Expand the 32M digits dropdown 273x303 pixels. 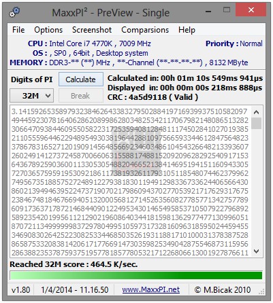point(32,96)
